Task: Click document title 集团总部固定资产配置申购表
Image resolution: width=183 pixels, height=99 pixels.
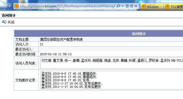Action: click(61, 40)
